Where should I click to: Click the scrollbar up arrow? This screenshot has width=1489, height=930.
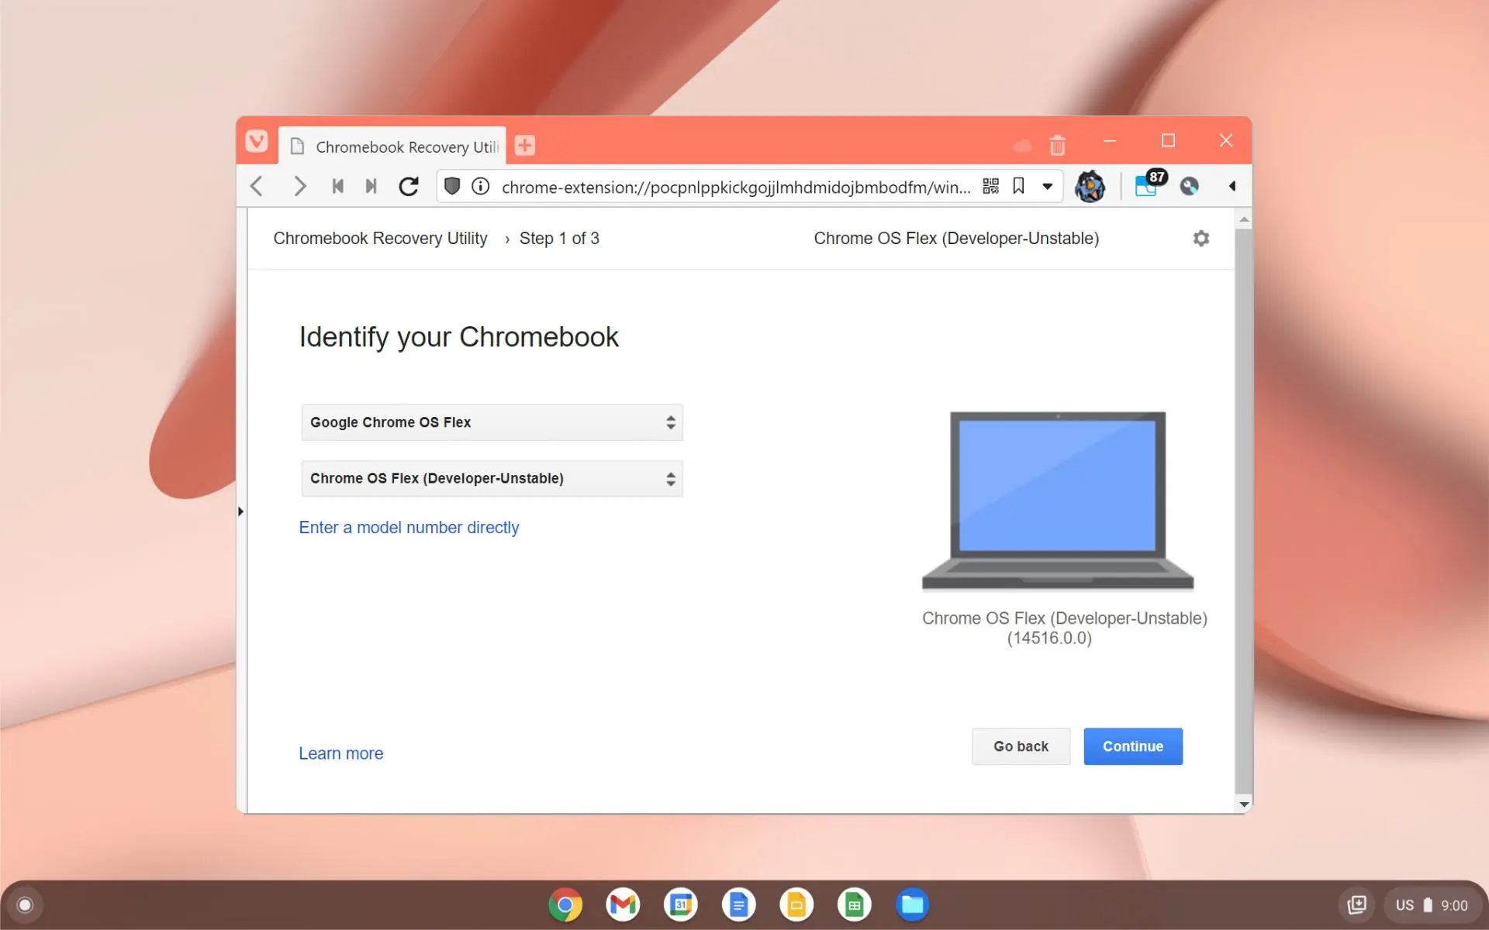(1244, 220)
